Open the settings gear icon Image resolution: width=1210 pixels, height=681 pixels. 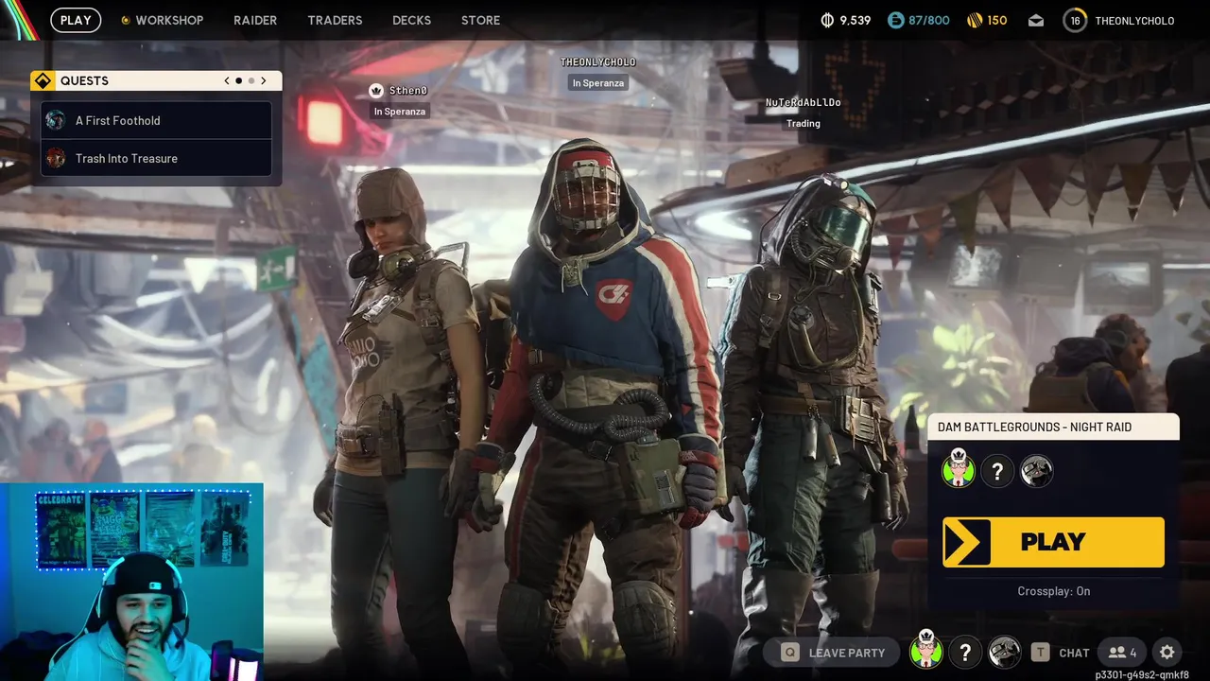tap(1167, 652)
